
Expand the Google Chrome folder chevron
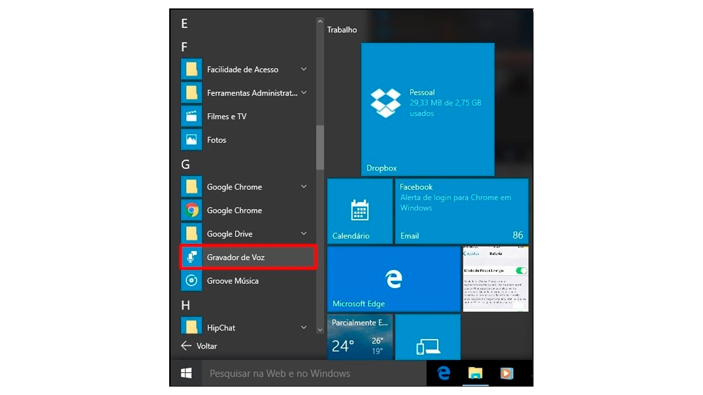(x=304, y=187)
